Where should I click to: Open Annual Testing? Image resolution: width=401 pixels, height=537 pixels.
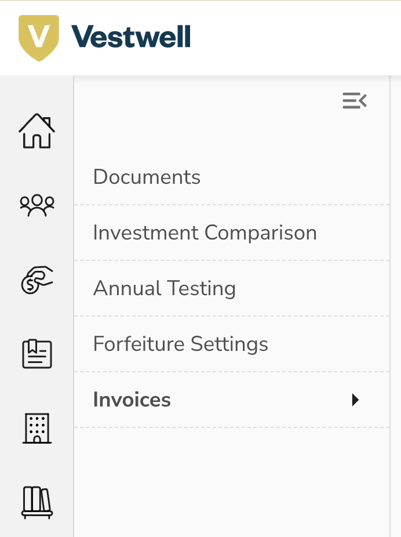164,288
